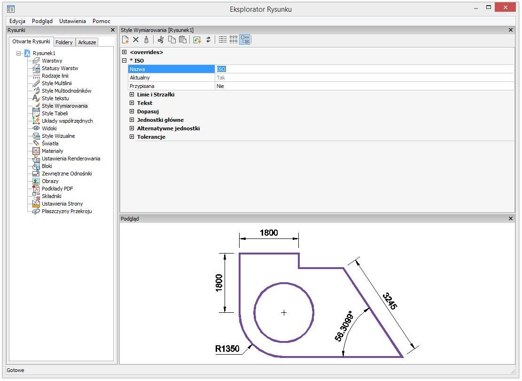Image resolution: width=522 pixels, height=381 pixels.
Task: Open Ustawienia Strony item
Action: pyautogui.click(x=62, y=204)
